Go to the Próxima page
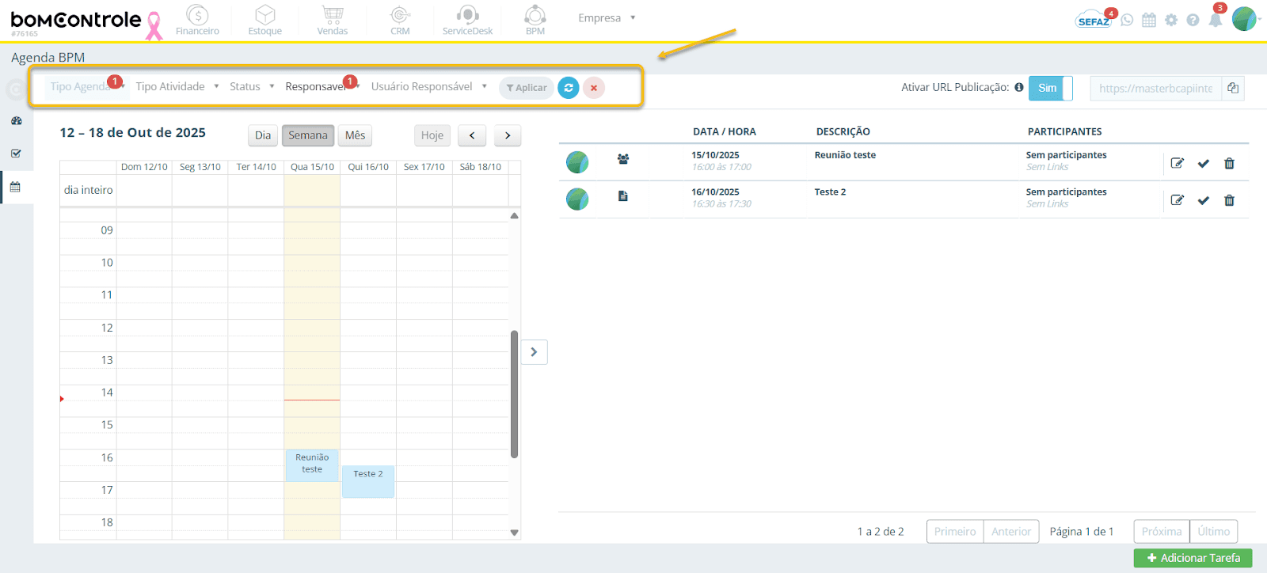This screenshot has height=573, width=1267. click(1162, 532)
